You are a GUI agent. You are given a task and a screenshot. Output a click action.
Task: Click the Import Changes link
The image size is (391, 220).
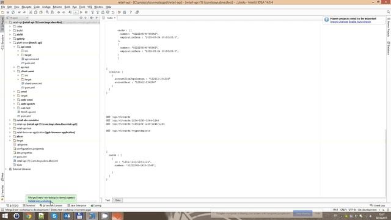click(339, 22)
